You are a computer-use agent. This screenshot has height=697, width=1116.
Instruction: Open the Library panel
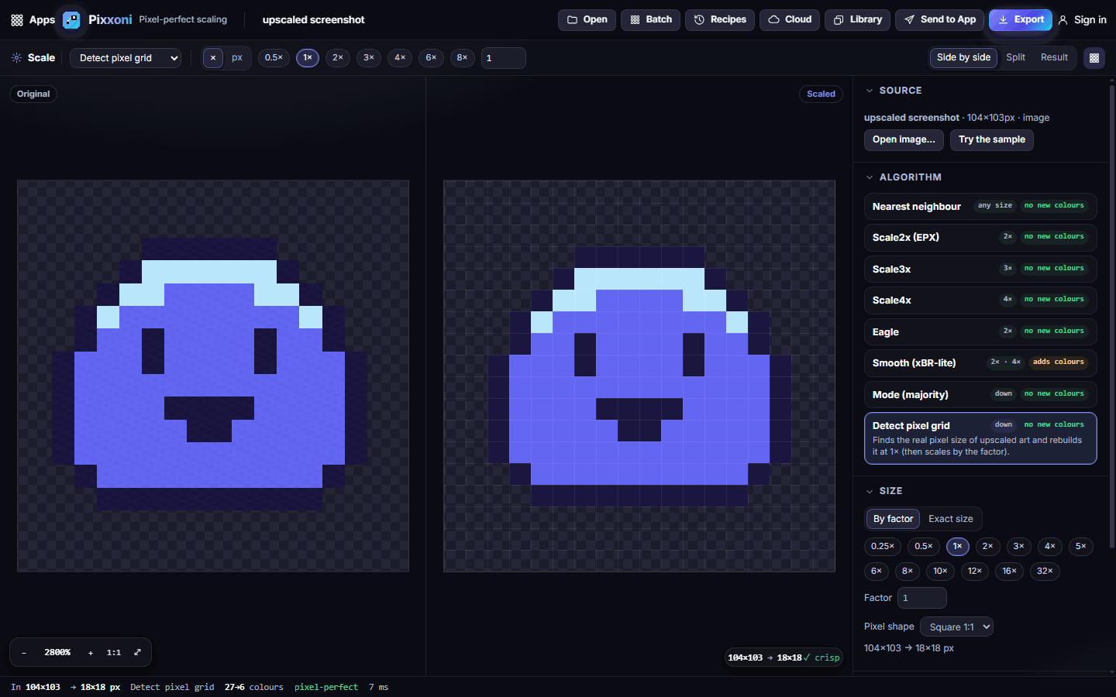click(x=857, y=19)
